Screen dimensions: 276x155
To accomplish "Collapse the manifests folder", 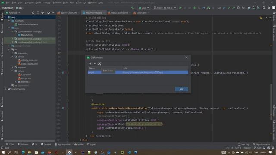I will point(9,21).
